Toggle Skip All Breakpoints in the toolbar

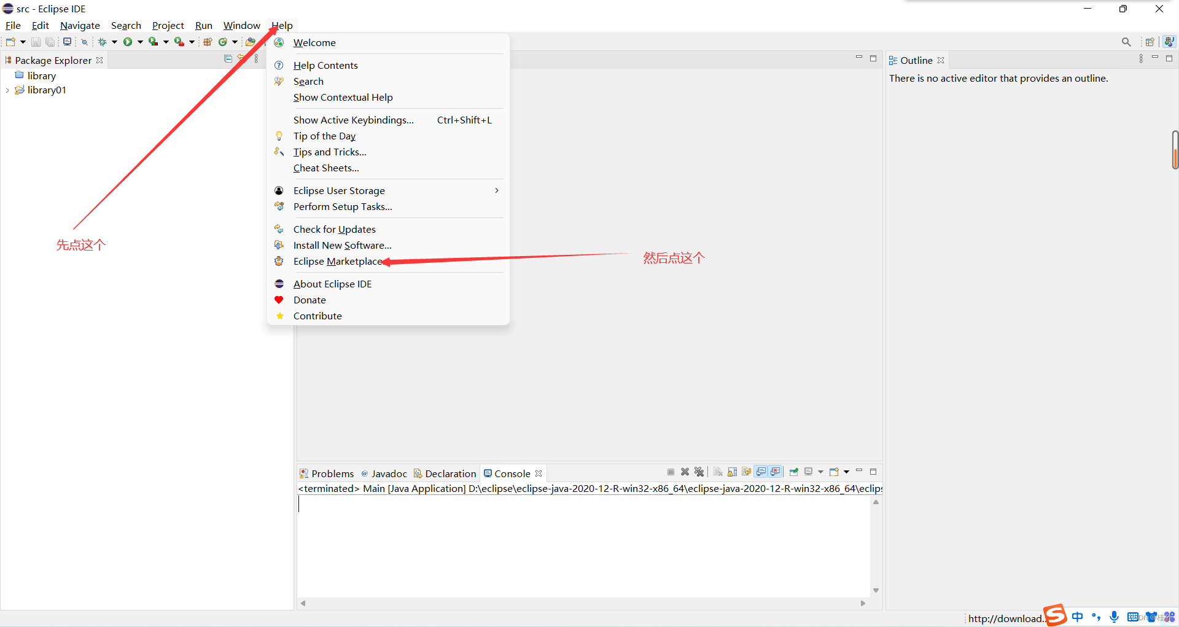tap(85, 42)
